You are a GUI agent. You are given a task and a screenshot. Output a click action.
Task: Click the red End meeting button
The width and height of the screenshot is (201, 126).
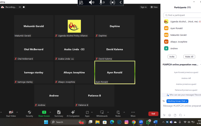point(153,114)
